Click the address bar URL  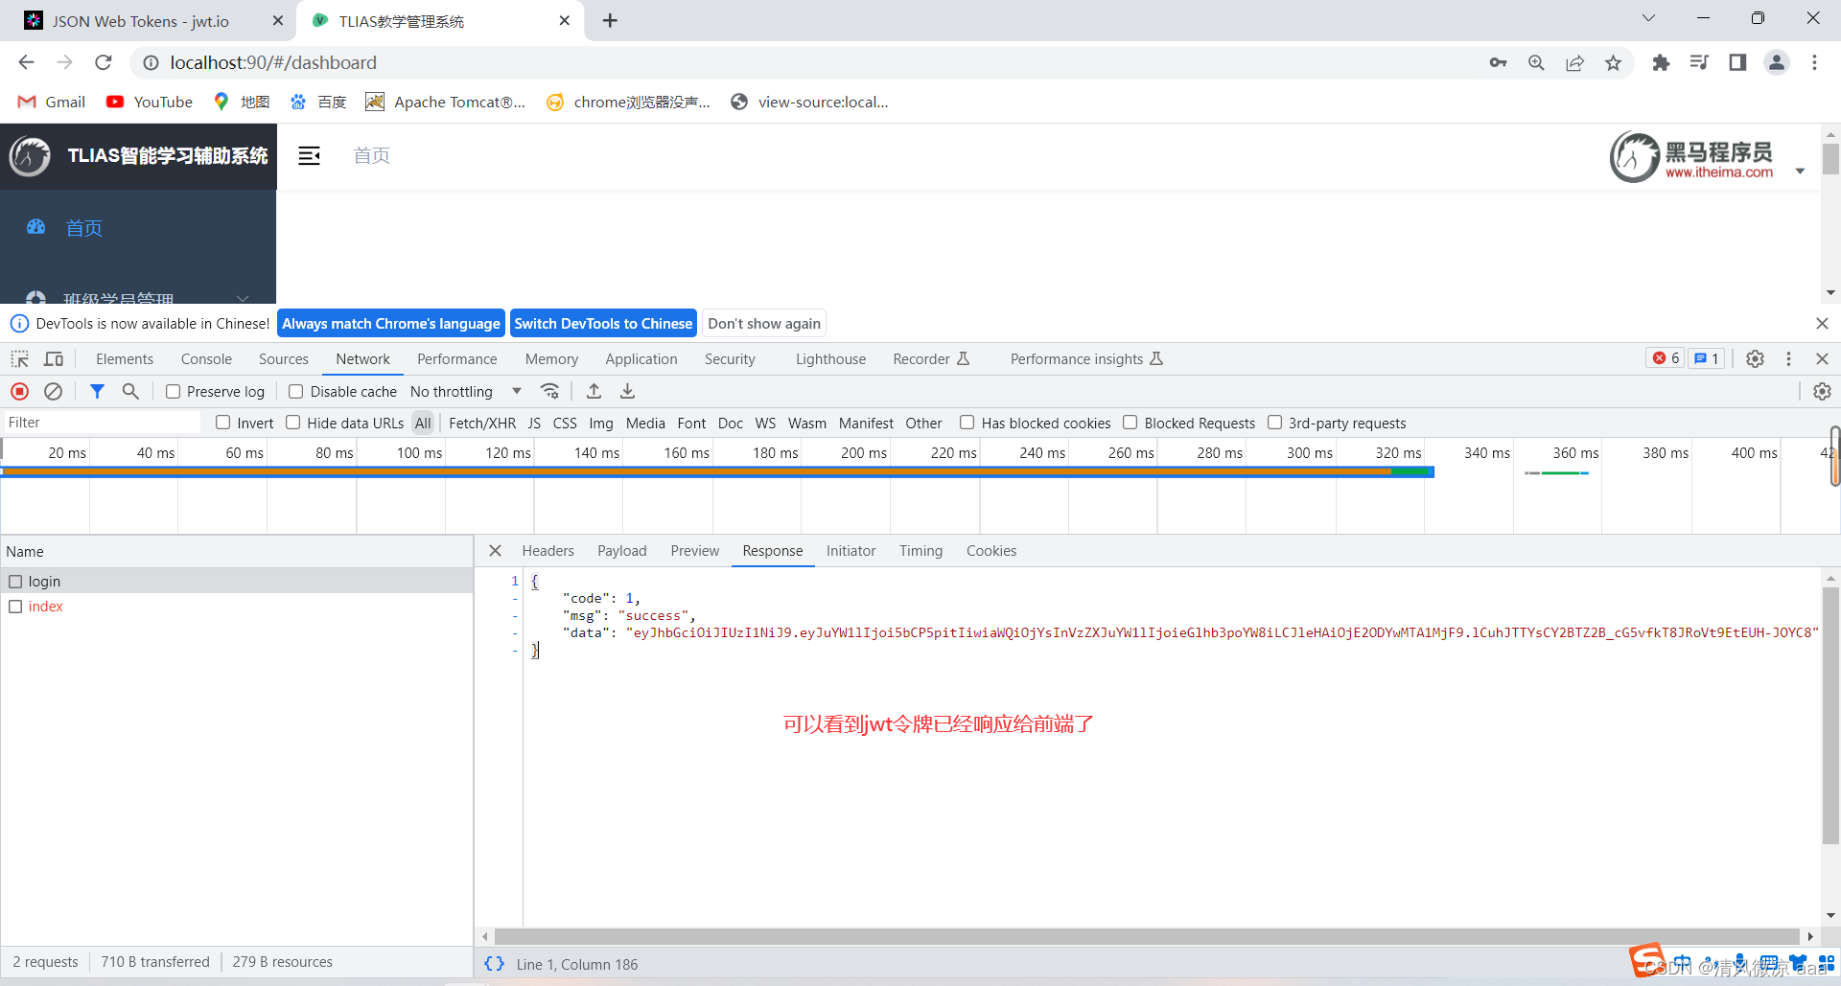(273, 62)
